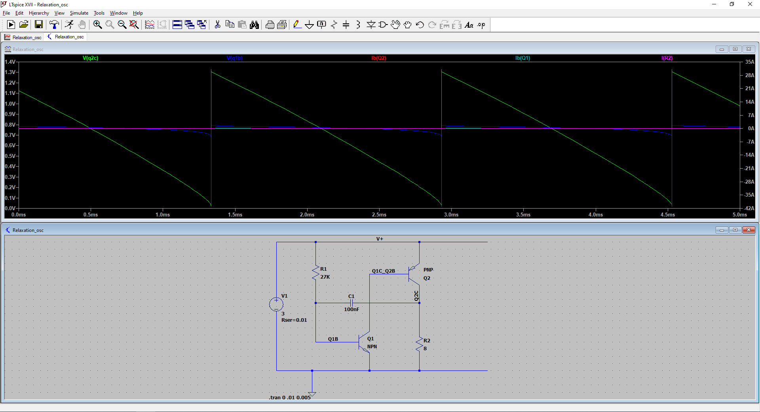Open the Tools menu

[x=99, y=13]
